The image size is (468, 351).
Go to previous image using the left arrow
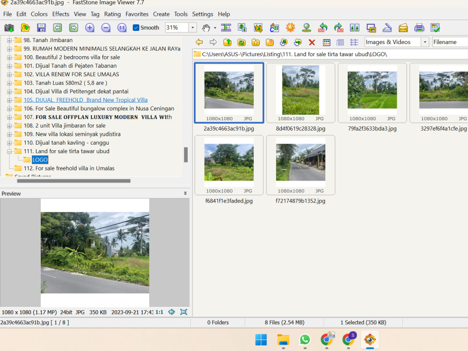pyautogui.click(x=57, y=28)
